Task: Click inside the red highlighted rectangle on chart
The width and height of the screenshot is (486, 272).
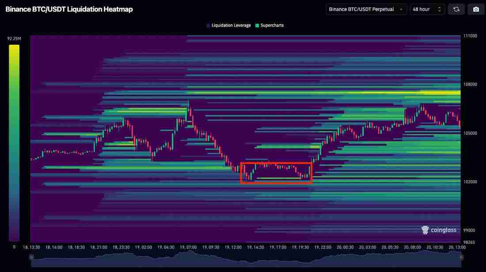Action: click(276, 173)
